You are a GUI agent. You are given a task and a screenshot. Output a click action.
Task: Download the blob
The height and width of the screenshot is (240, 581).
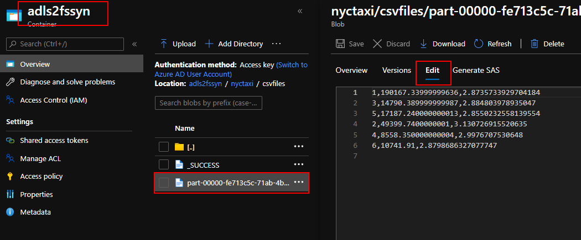(443, 44)
